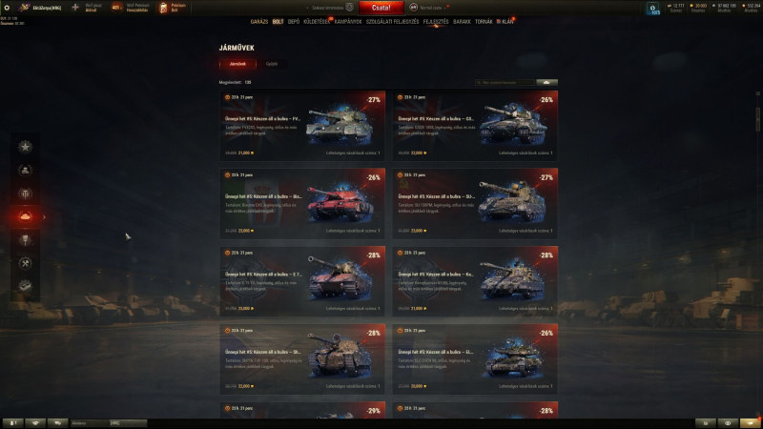
Task: Open the platoon creation shield icon
Action: pyautogui.click(x=349, y=8)
